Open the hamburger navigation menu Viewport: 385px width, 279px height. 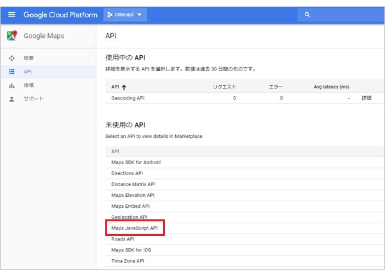pyautogui.click(x=12, y=15)
